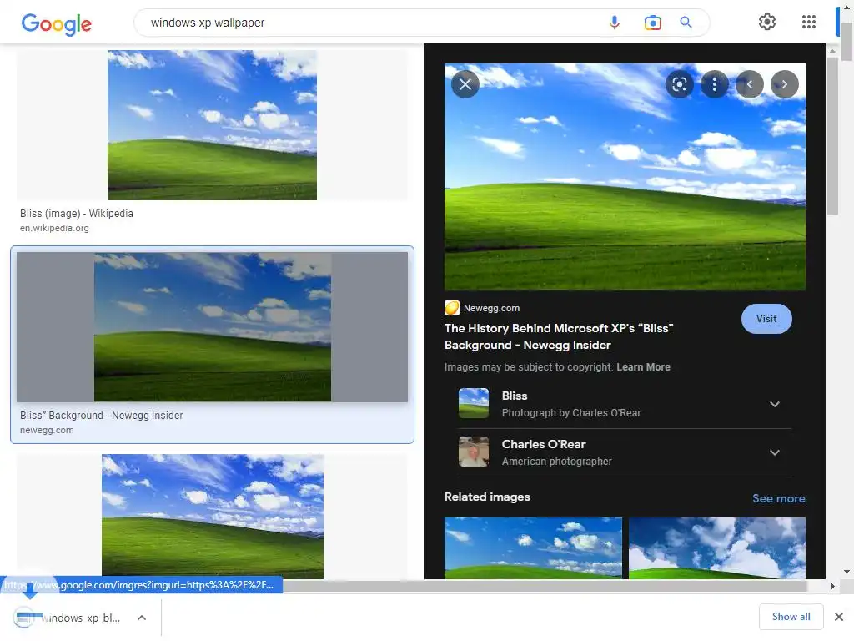Click the newegg.com source text under result

tap(47, 430)
